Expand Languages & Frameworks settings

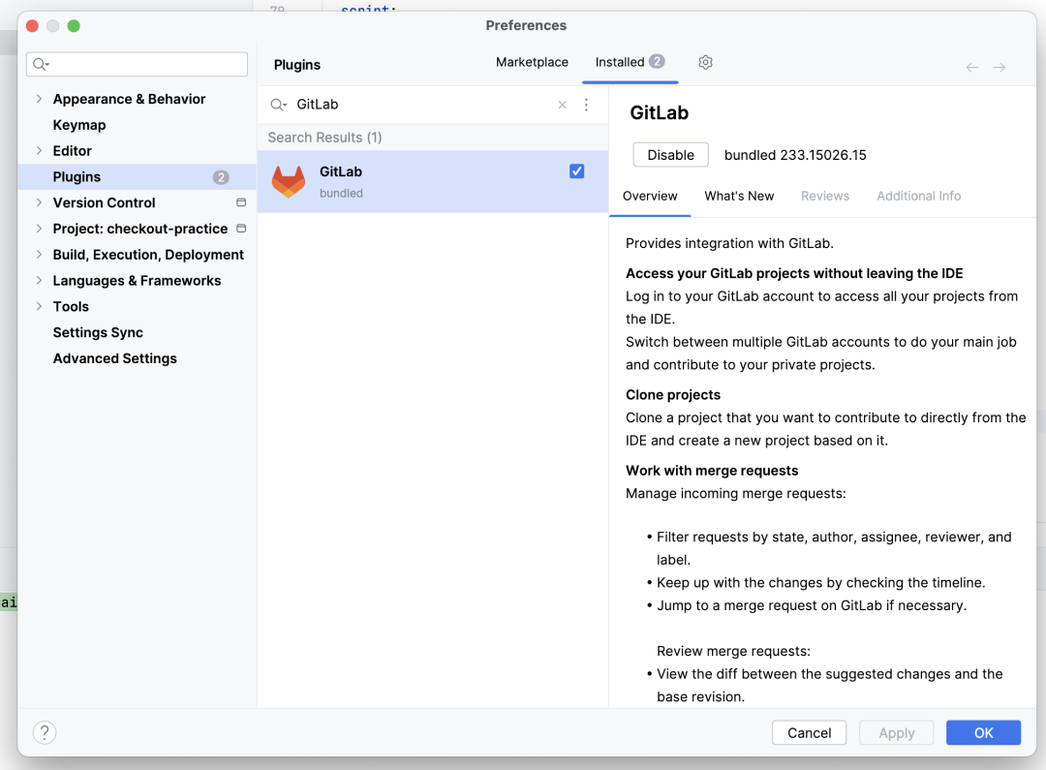(39, 280)
